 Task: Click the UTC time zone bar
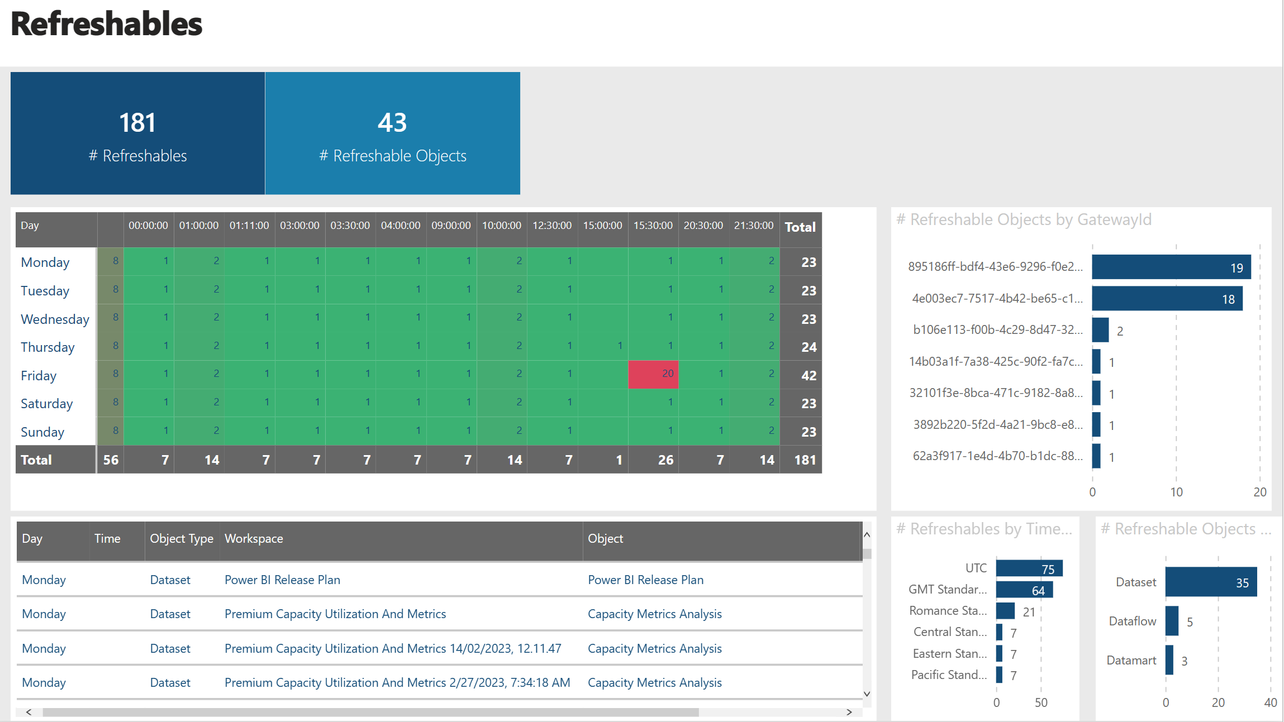pos(1029,568)
